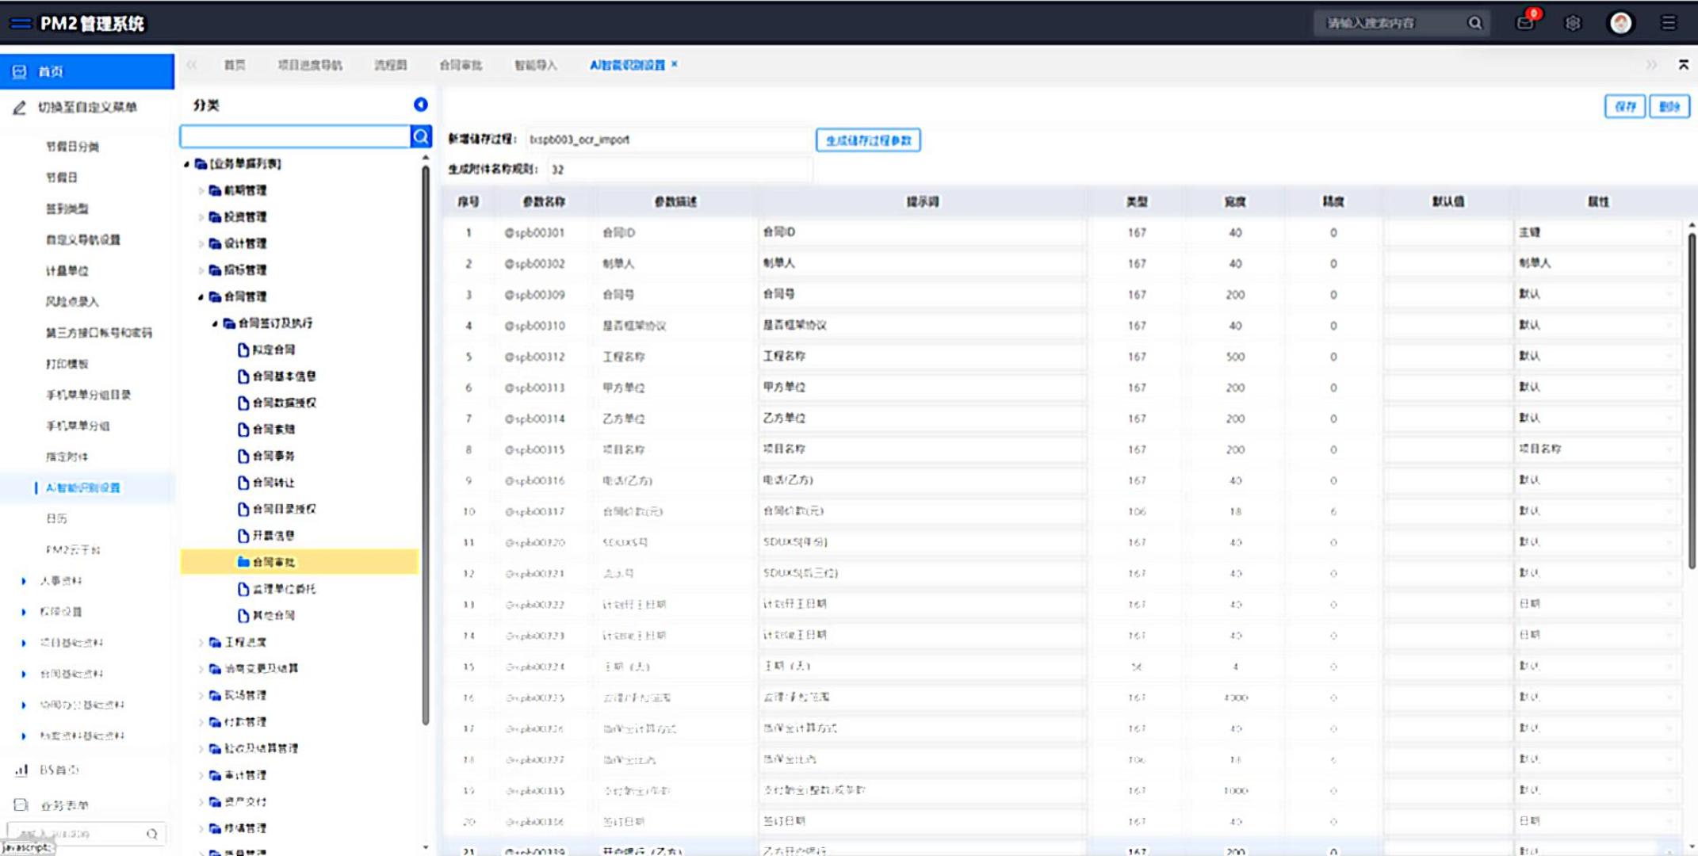Click the collapse-up arrow icon at tab bar right

(1683, 65)
